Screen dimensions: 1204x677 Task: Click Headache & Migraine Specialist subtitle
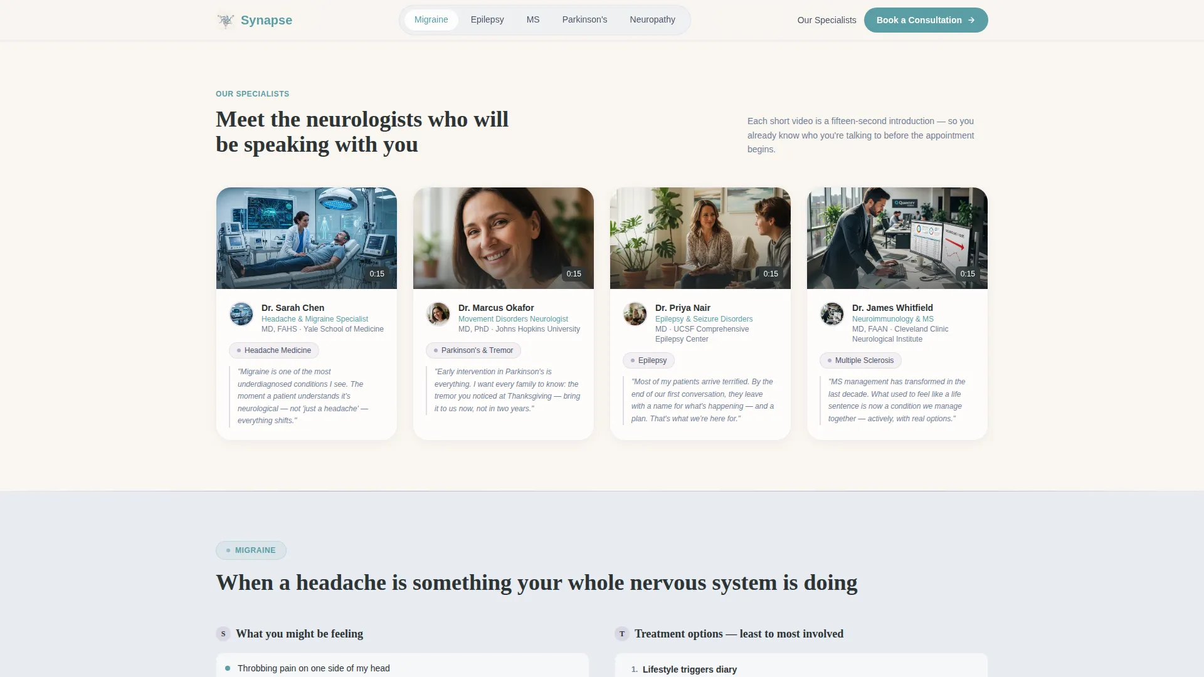pos(315,319)
